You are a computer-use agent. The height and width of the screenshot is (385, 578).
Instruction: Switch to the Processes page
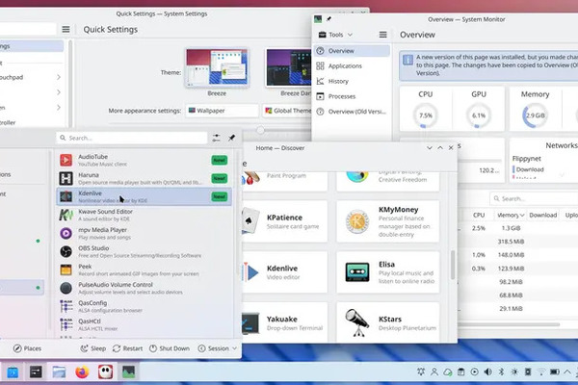click(342, 96)
